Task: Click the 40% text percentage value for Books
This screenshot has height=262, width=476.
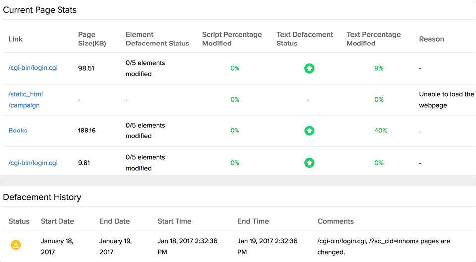Action: coord(381,131)
